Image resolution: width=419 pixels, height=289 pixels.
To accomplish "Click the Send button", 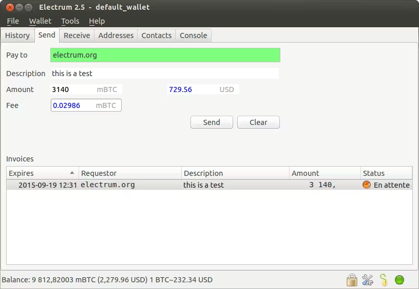I will 212,122.
